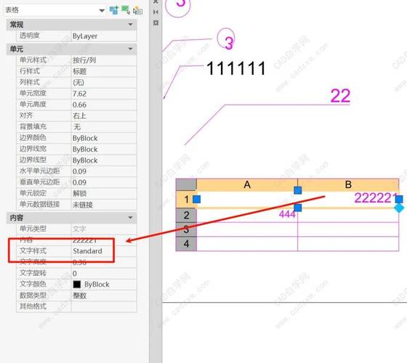Image resolution: width=407 pixels, height=363 pixels.
Task: Click the 文字样式 property label
Action: (33, 250)
